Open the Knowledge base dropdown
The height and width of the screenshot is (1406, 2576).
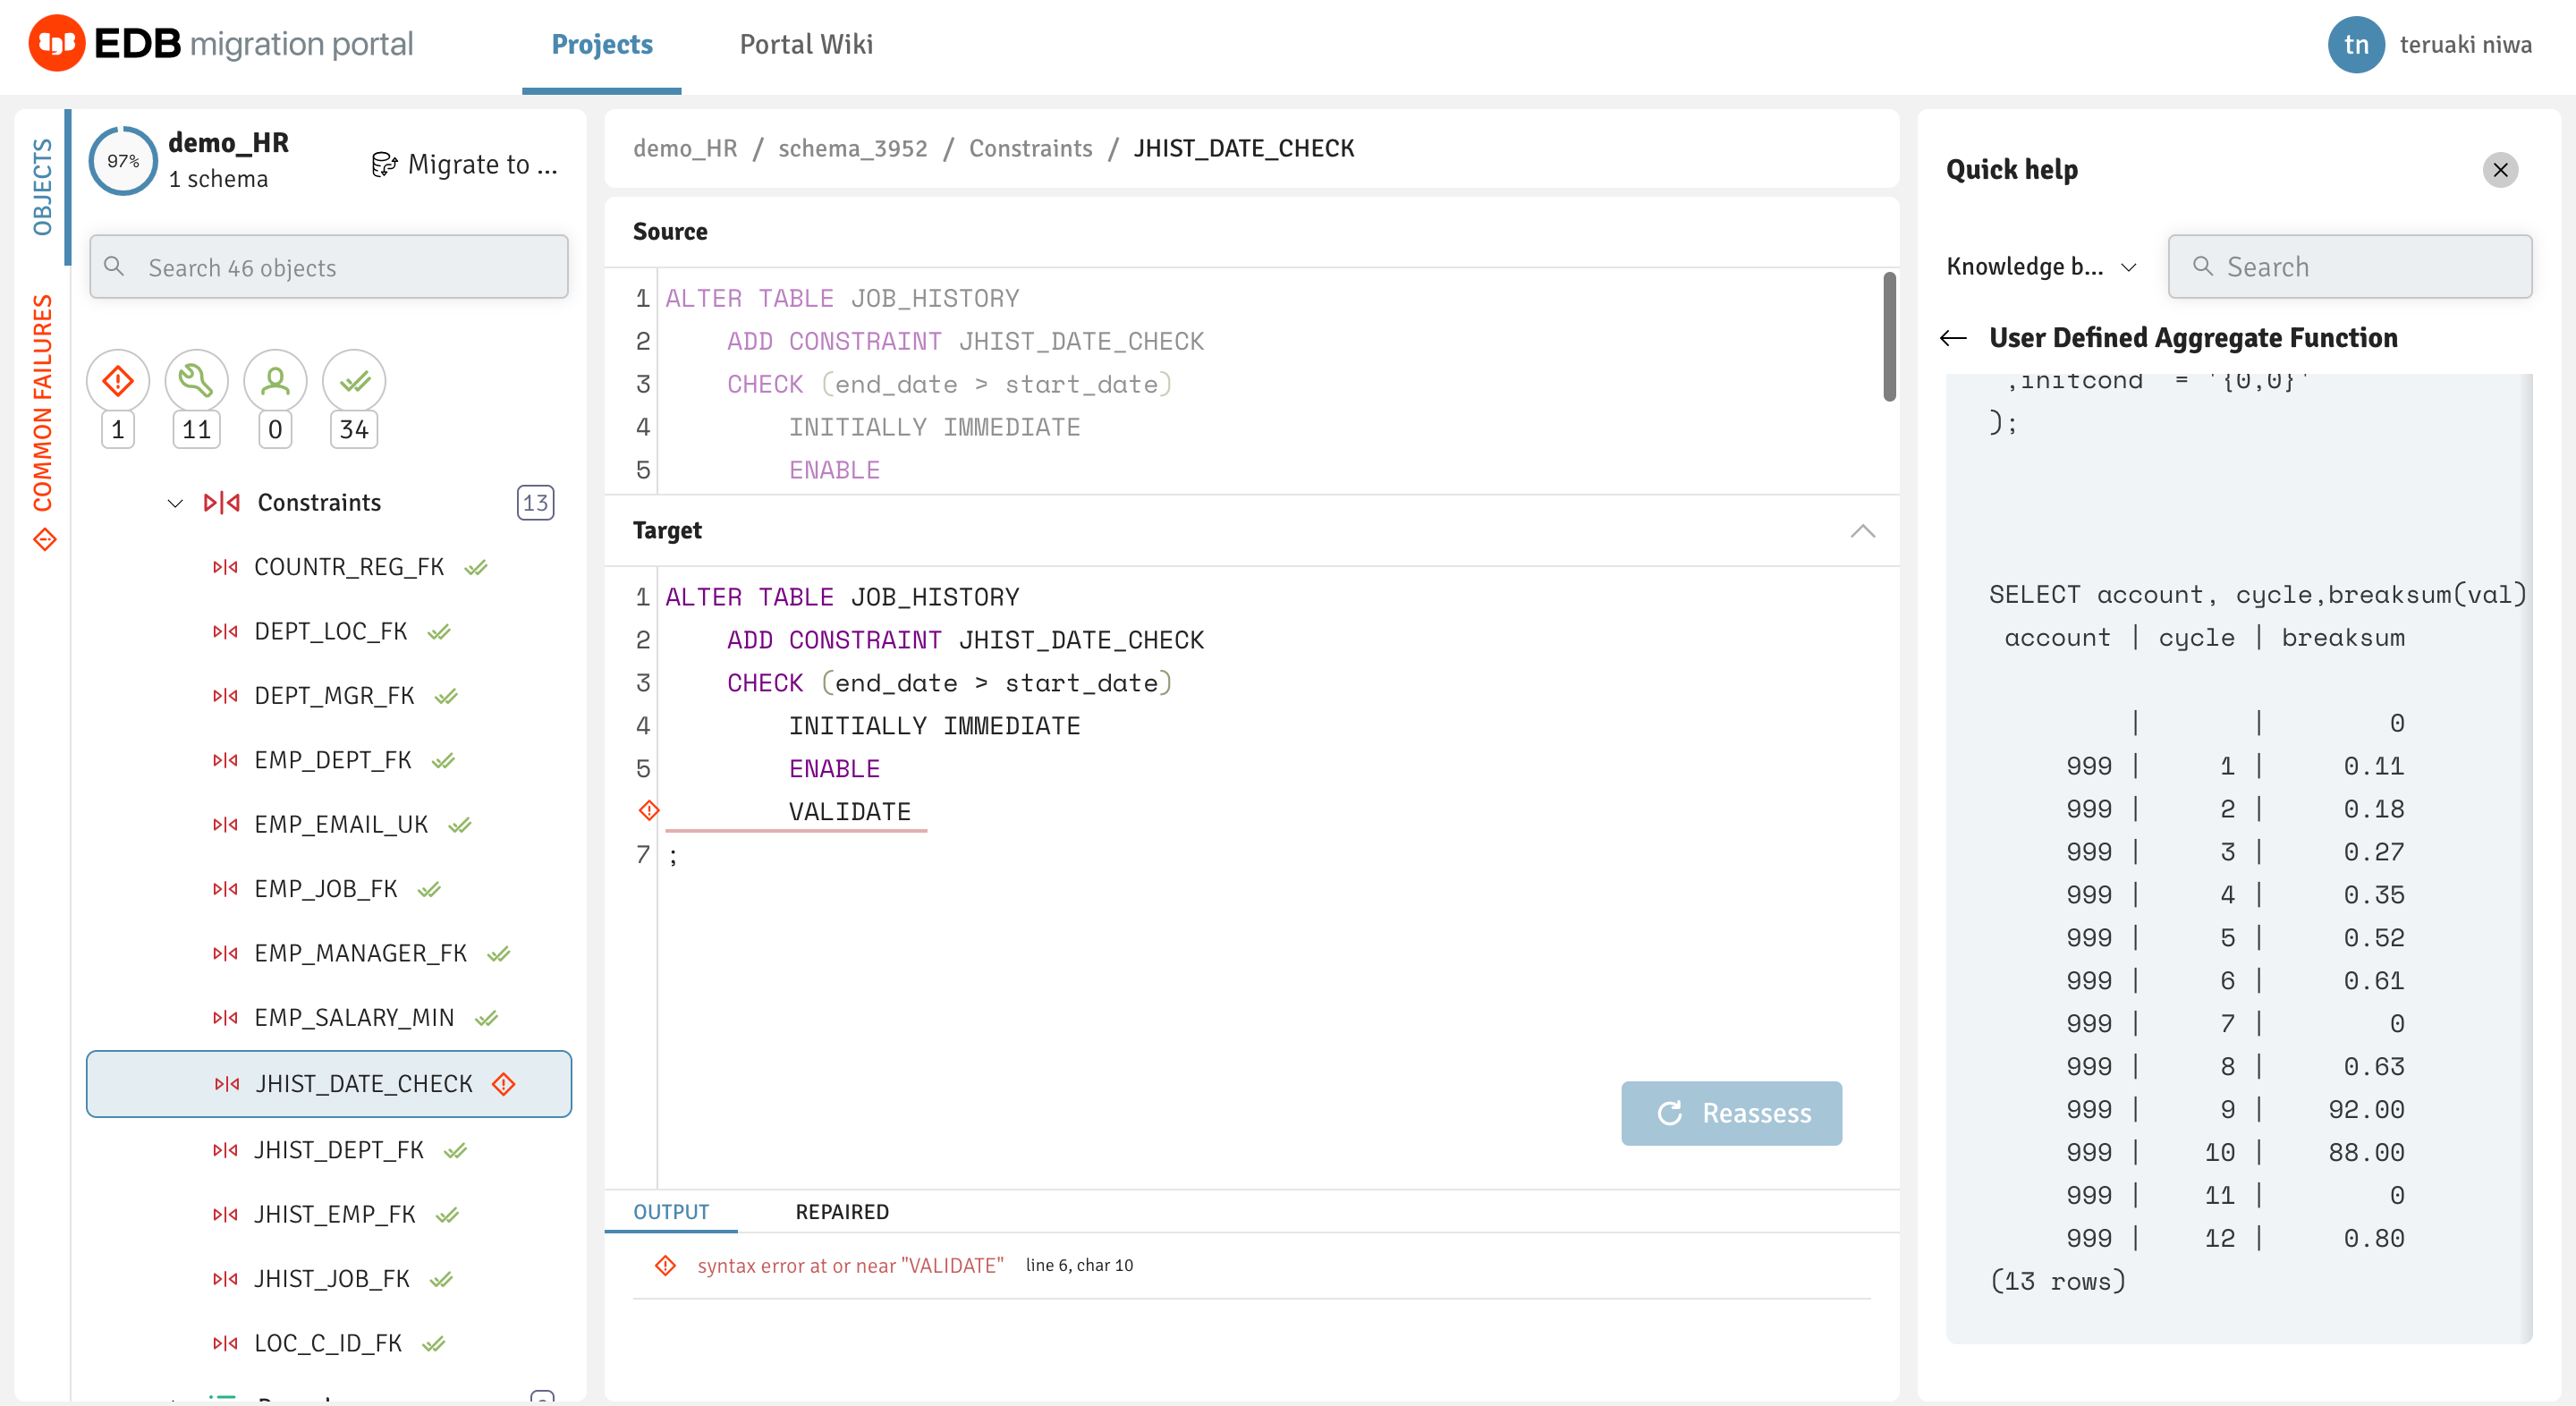click(2041, 267)
